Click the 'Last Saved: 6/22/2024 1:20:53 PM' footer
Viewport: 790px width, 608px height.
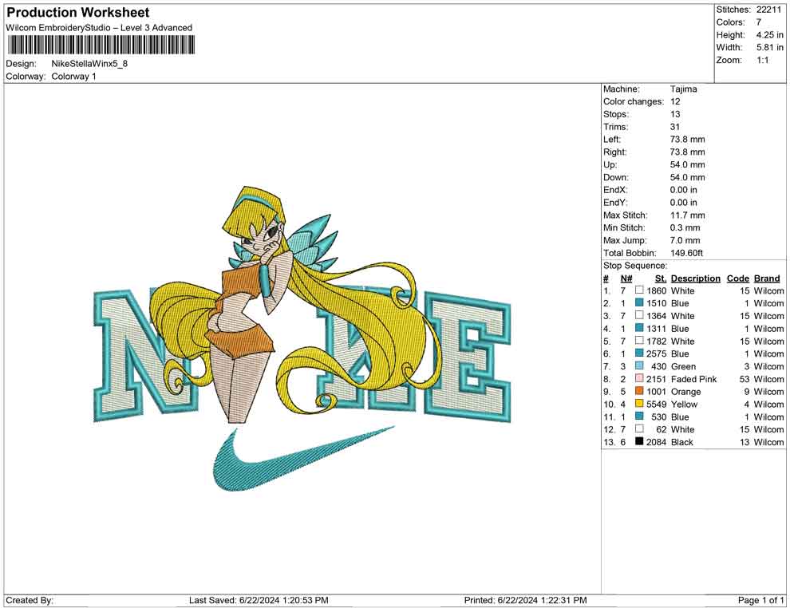pyautogui.click(x=259, y=600)
